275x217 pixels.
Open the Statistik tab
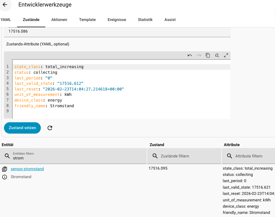click(145, 20)
